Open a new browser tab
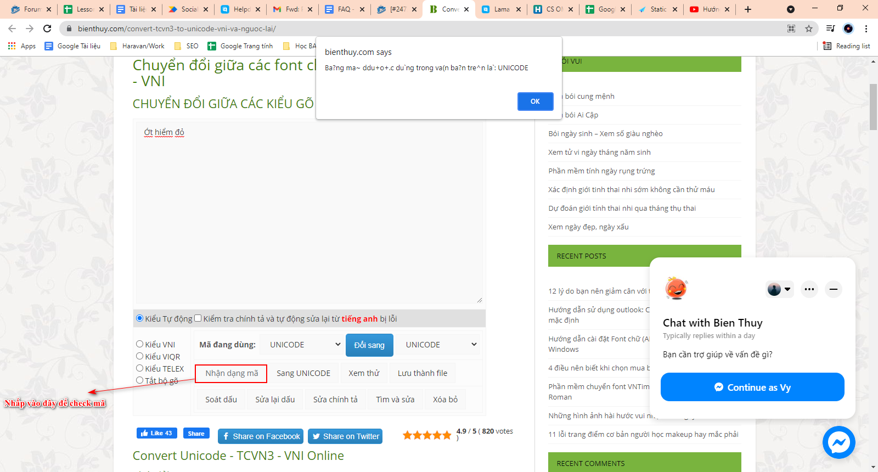The width and height of the screenshot is (878, 472). point(747,9)
